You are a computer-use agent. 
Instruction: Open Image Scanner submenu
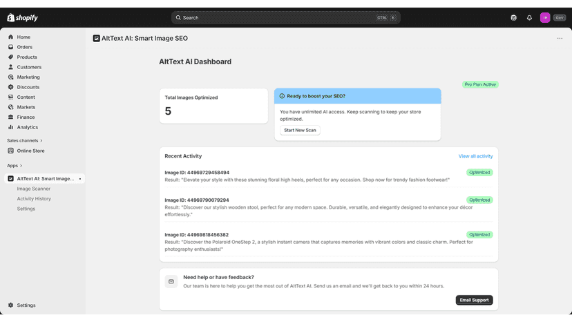point(34,189)
